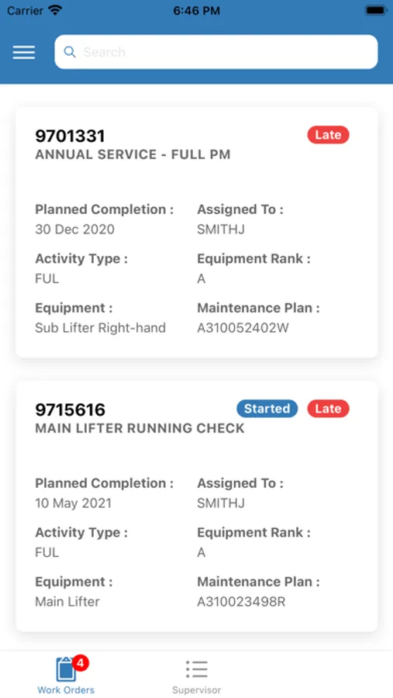Image resolution: width=393 pixels, height=698 pixels.
Task: Open the hamburger menu
Action: click(24, 52)
